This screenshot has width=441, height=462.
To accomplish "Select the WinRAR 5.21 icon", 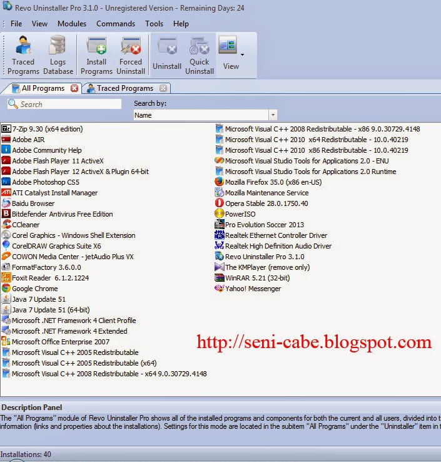I will pyautogui.click(x=219, y=278).
